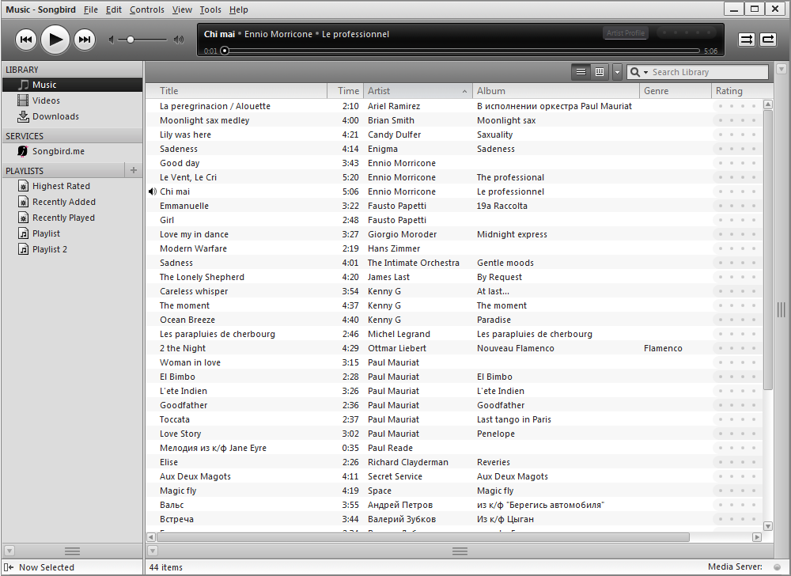Switch to list view

tap(581, 72)
